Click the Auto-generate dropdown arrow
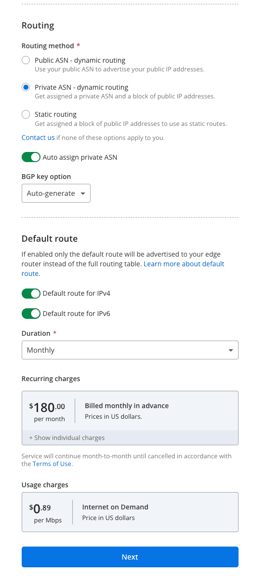 pyautogui.click(x=83, y=193)
